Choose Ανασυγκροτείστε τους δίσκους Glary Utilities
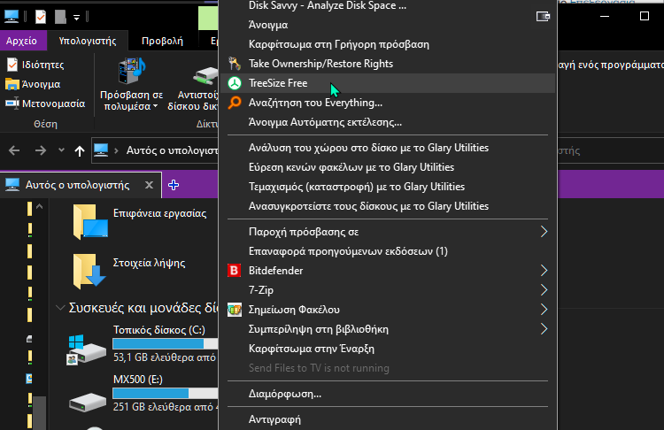 click(x=388, y=205)
